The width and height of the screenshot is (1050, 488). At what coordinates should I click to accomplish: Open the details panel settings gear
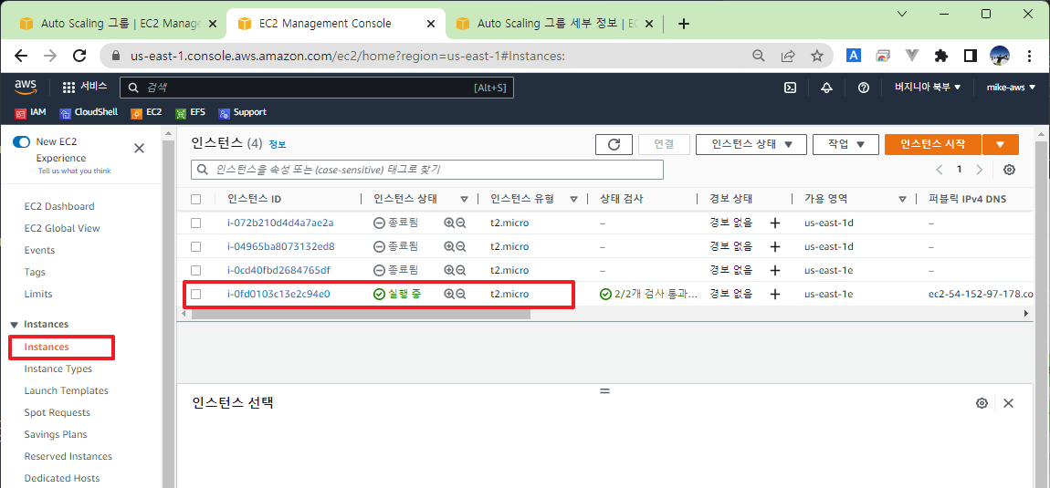click(982, 403)
